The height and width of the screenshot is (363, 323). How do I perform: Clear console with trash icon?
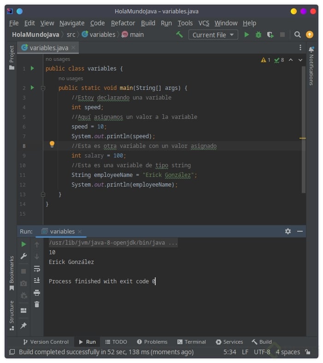point(37,304)
